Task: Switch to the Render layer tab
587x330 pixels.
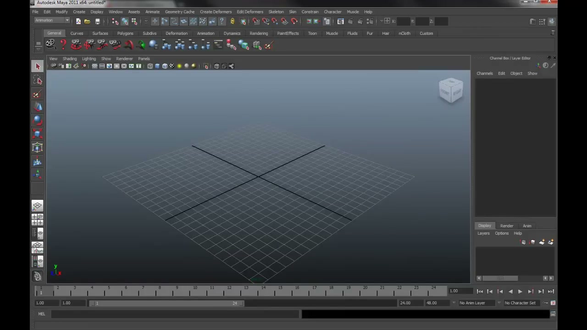Action: [x=507, y=225]
